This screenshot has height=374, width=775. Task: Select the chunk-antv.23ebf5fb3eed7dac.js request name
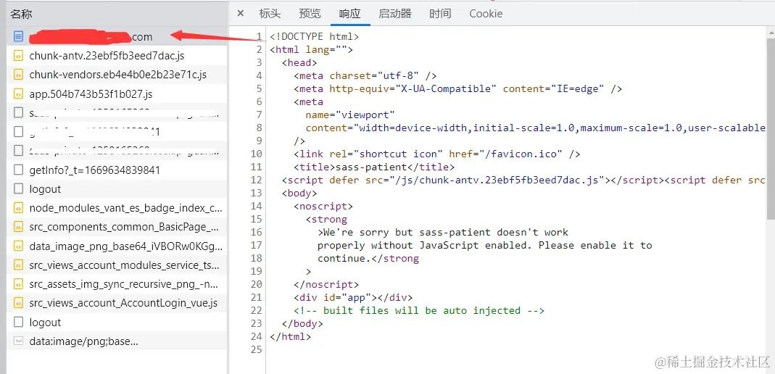pos(107,55)
